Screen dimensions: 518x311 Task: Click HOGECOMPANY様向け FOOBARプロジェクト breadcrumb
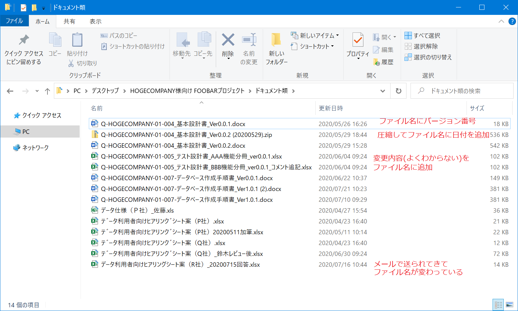187,91
